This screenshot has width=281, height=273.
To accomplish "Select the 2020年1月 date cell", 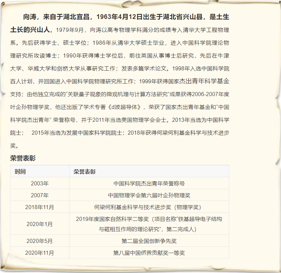I will 40,224.
